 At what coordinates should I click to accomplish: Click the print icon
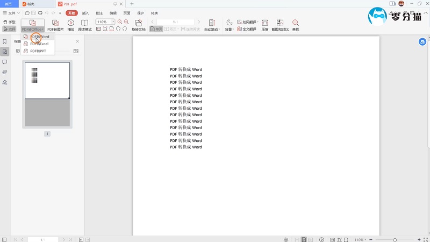(40, 13)
